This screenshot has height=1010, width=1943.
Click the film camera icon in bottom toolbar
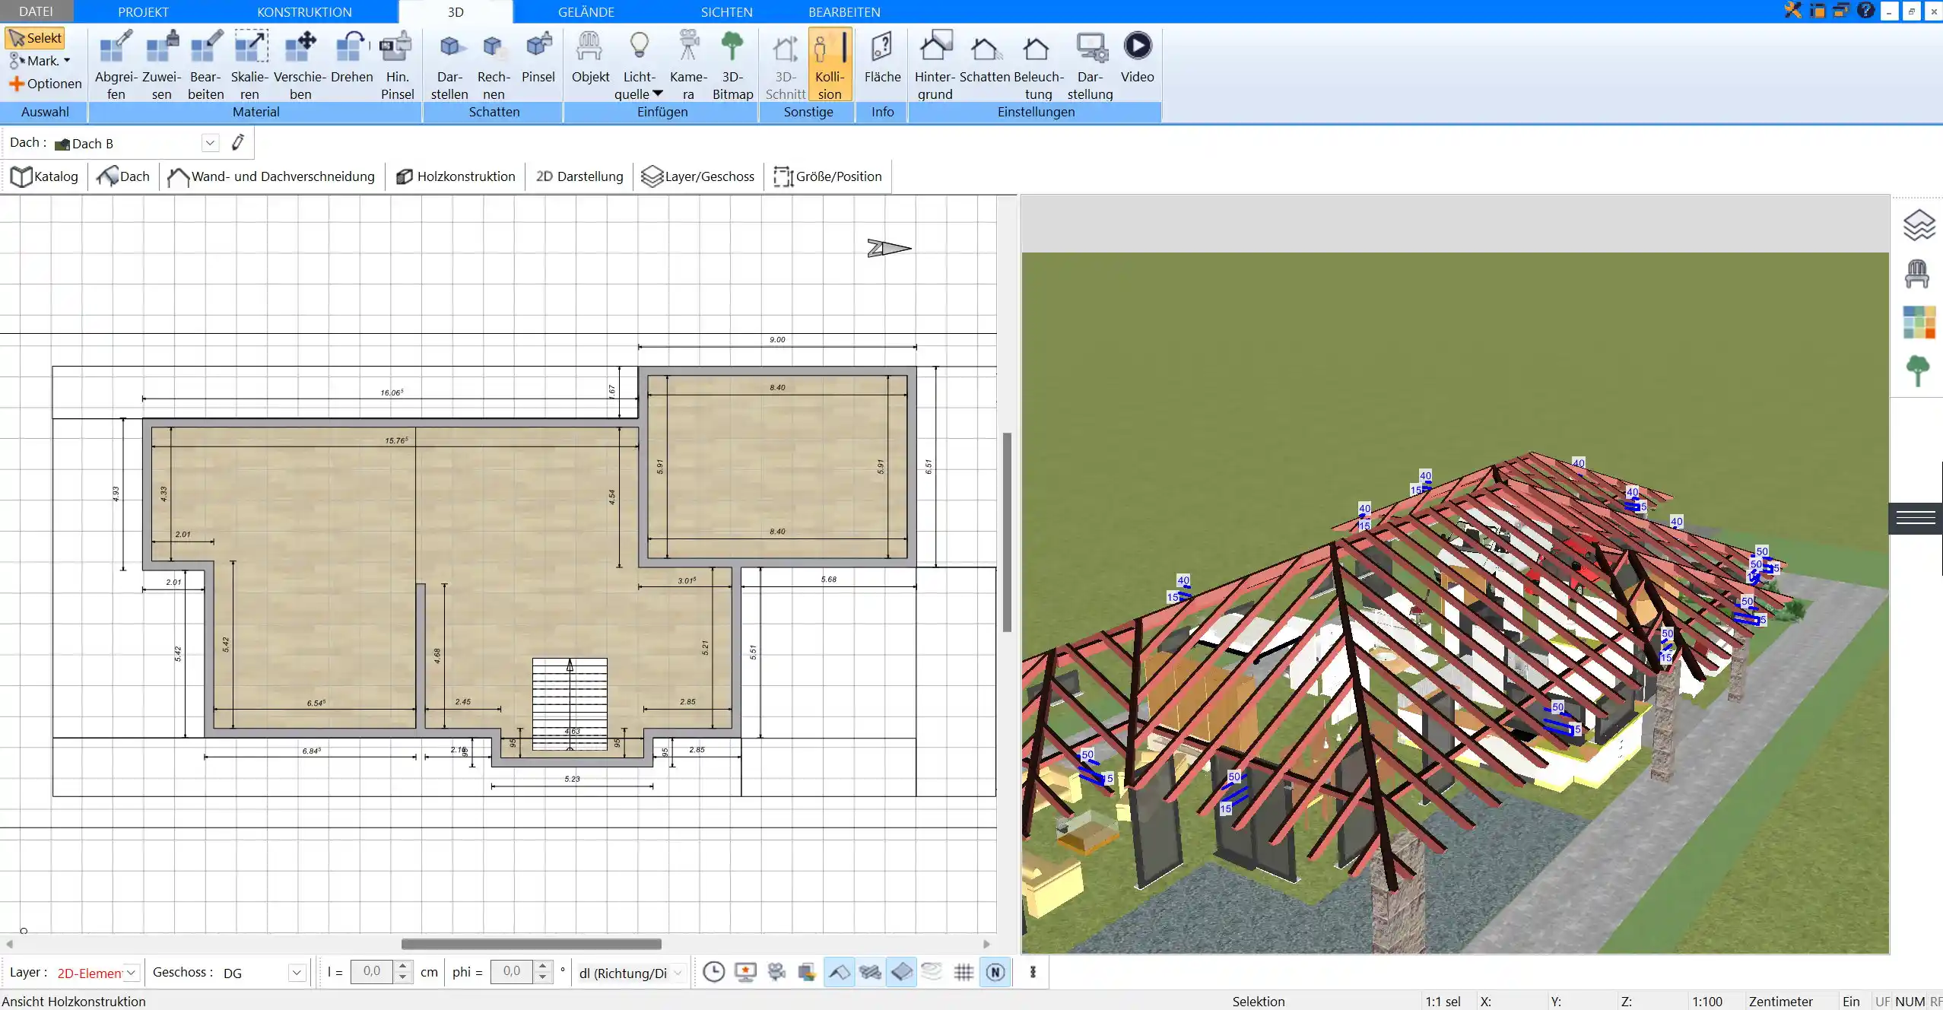(x=776, y=972)
